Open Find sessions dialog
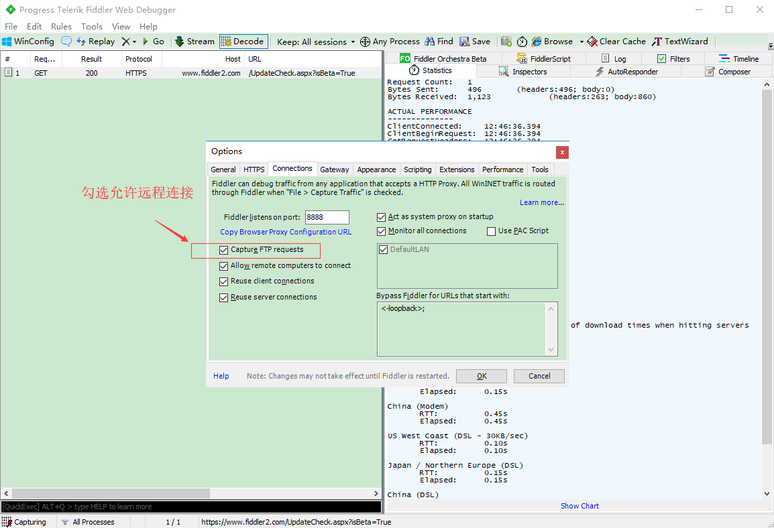The width and height of the screenshot is (774, 528). coord(439,42)
